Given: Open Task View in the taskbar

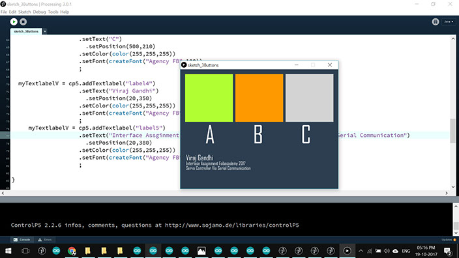Looking at the screenshot, I should tap(25, 251).
